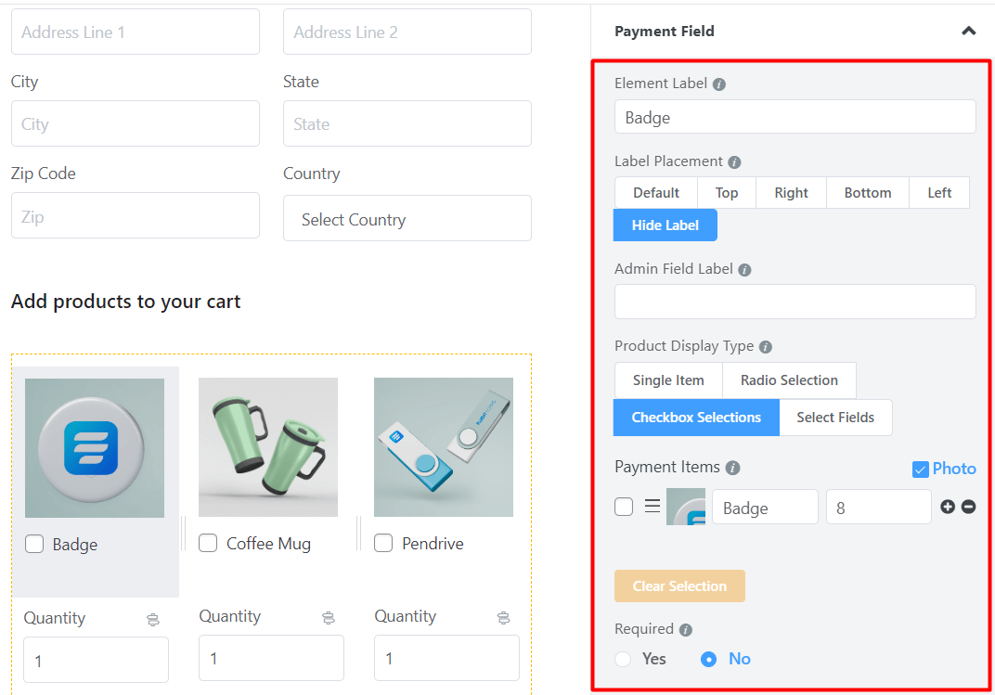This screenshot has width=995, height=695.
Task: Click the Clear Selection button
Action: (679, 586)
